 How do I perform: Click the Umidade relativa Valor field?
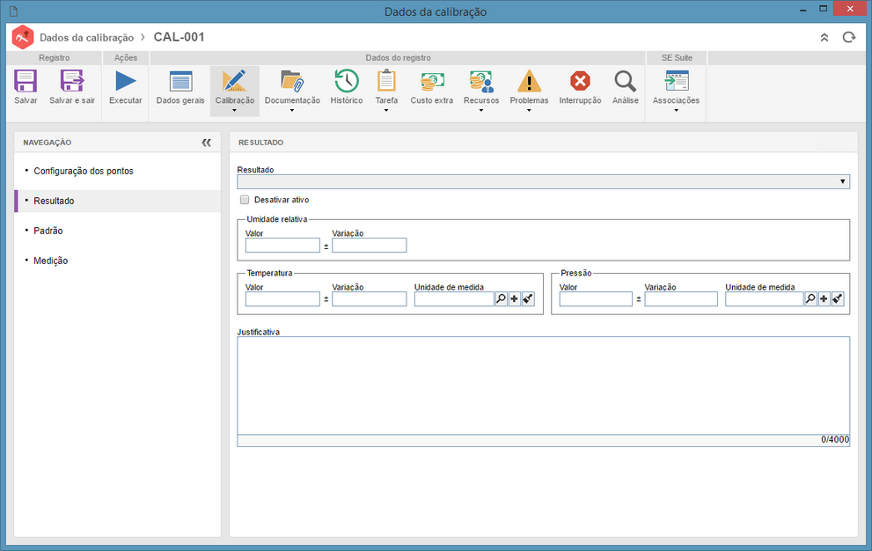click(x=282, y=245)
